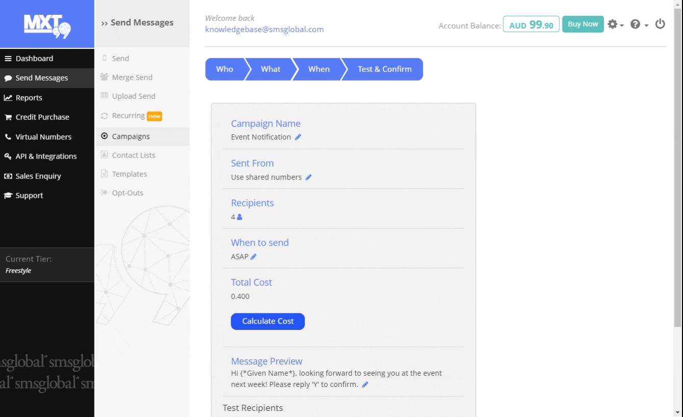Edit the ASAP send time pencil
Image resolution: width=683 pixels, height=417 pixels.
click(x=254, y=257)
